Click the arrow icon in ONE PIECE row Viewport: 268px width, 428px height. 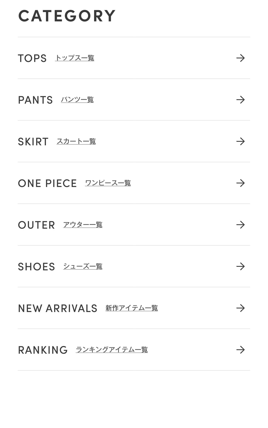(240, 183)
